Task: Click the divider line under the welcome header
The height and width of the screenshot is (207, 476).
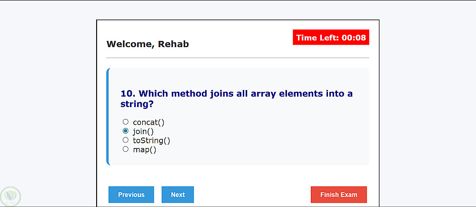Action: click(x=238, y=58)
